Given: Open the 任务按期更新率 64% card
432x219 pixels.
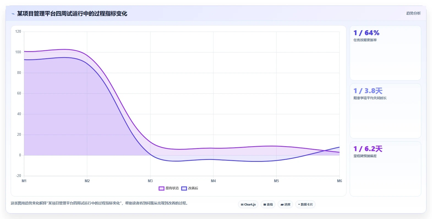Looking at the screenshot, I should click(385, 53).
